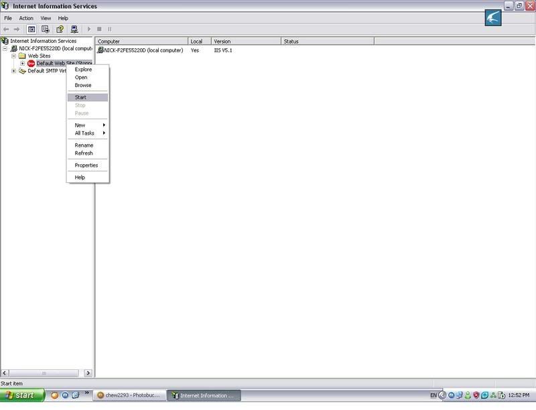Select Properties in the context menu

click(x=86, y=165)
